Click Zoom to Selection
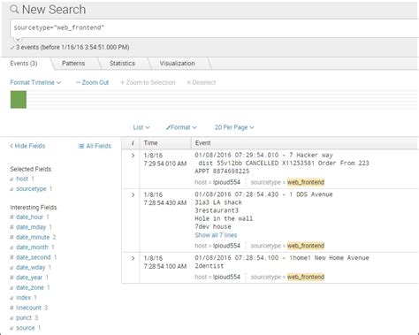The image size is (419, 335). 148,82
